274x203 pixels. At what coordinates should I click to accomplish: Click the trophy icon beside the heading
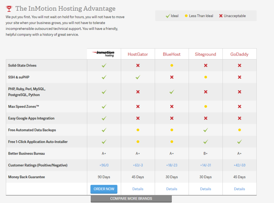(x=9, y=8)
